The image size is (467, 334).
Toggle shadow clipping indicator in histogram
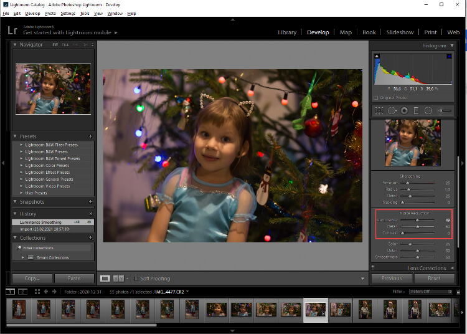[377, 56]
